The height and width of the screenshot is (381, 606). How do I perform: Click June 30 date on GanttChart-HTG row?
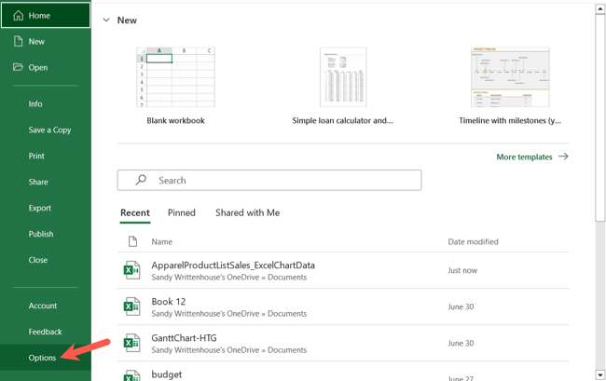461,343
